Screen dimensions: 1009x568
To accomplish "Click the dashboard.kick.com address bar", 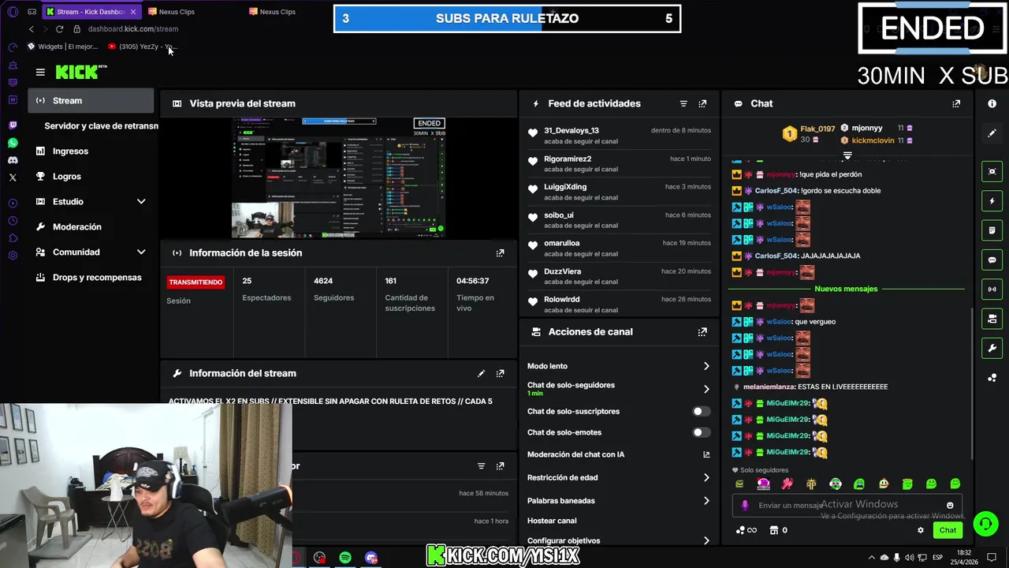I will coord(133,29).
